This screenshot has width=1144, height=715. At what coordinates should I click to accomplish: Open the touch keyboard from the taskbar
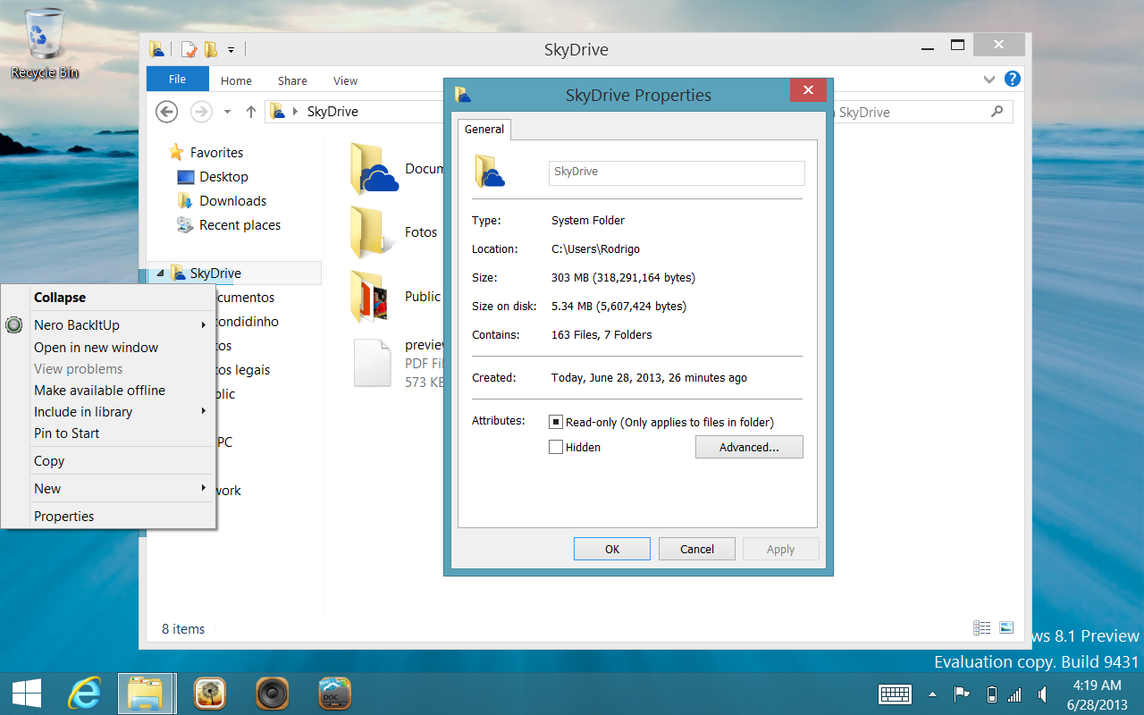895,694
